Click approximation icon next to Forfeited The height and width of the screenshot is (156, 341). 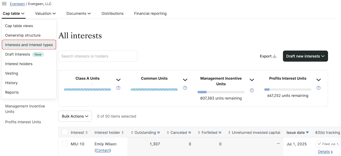click(x=220, y=133)
